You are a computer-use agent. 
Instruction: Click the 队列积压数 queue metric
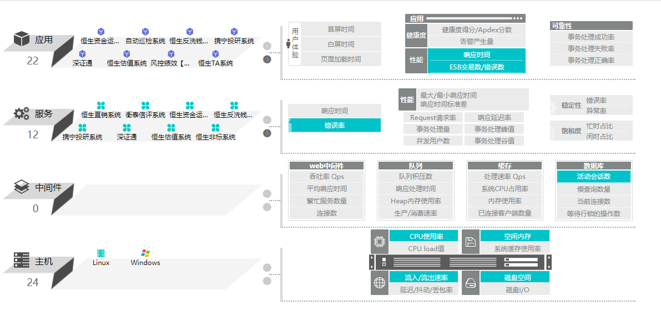(x=415, y=177)
